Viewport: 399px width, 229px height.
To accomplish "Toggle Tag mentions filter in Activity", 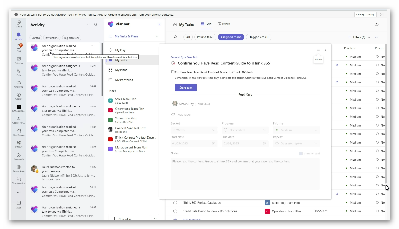I will 72,38.
